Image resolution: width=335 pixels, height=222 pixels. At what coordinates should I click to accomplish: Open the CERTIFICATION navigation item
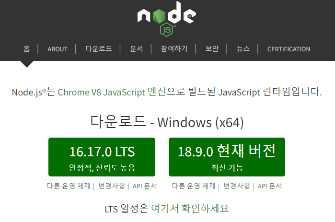(x=289, y=49)
